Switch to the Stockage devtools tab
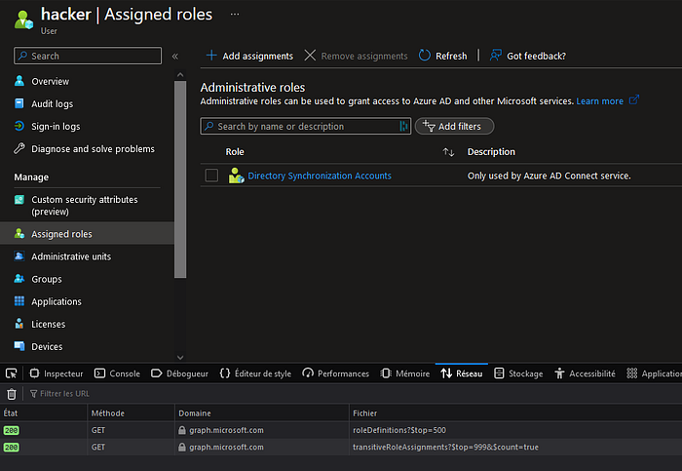Screen dimensions: 682x471 [518, 373]
